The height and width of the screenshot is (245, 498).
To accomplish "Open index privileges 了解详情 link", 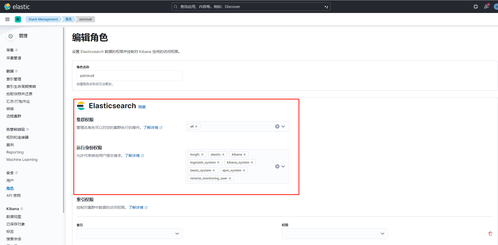I will coord(138,207).
